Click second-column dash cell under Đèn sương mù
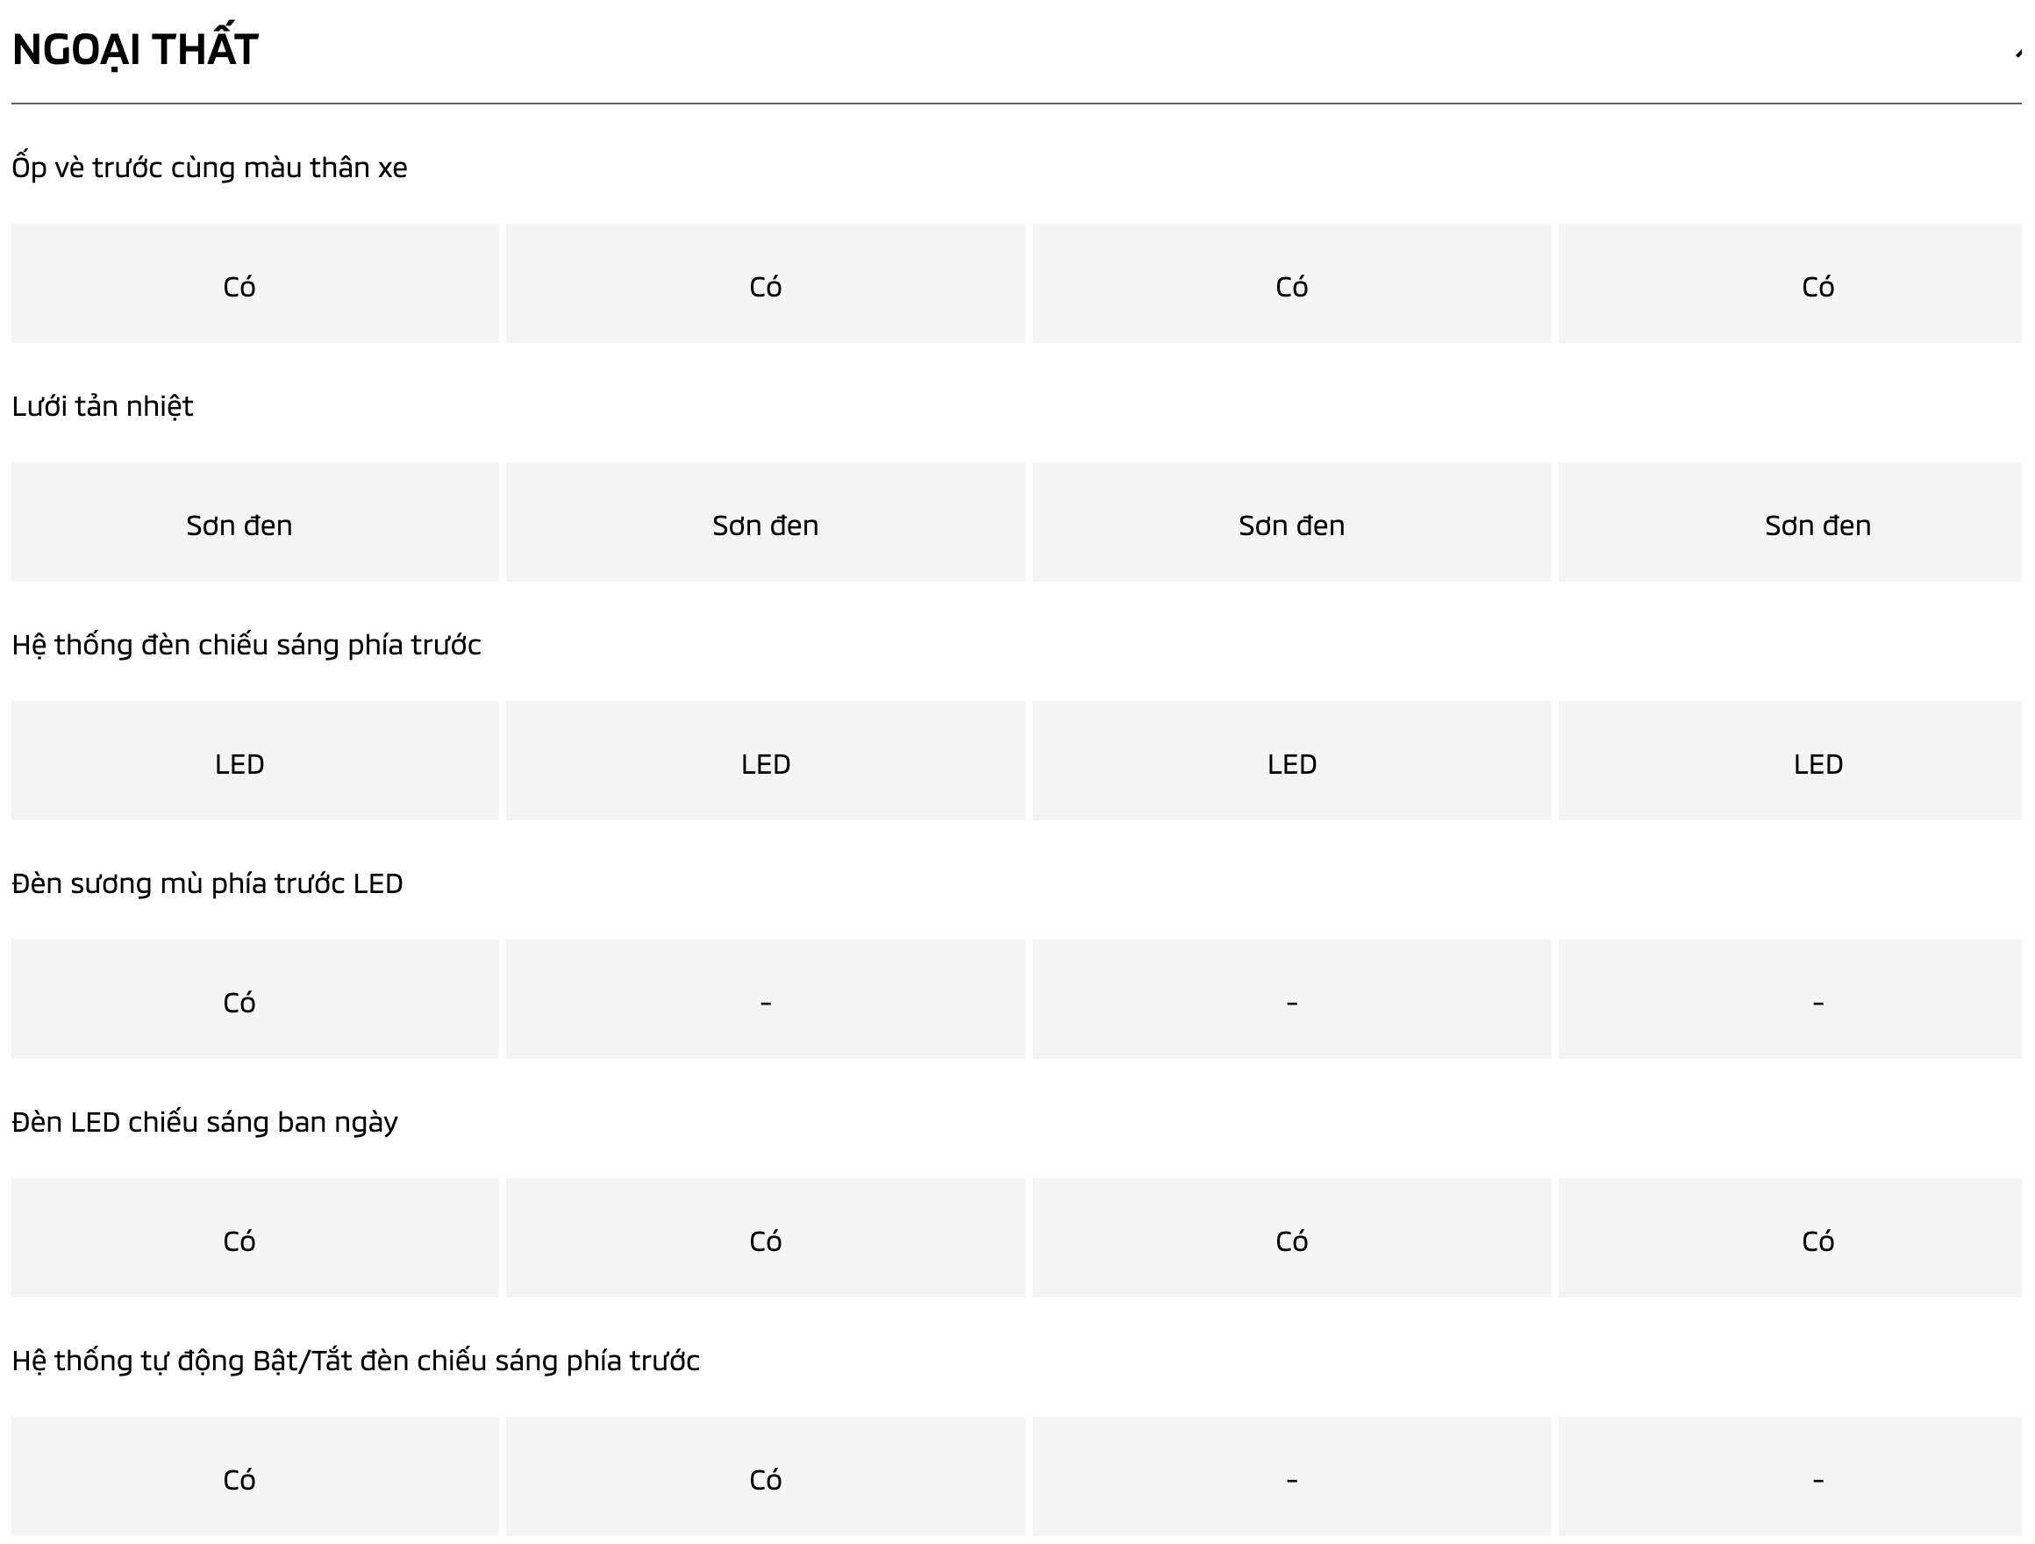2035x1544 pixels. coord(766,1002)
